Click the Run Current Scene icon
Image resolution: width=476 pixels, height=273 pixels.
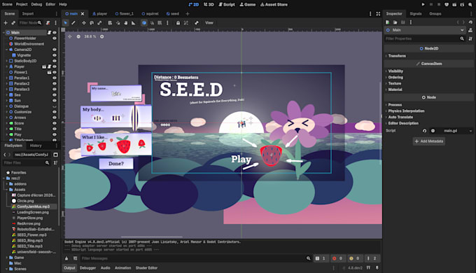point(454,4)
